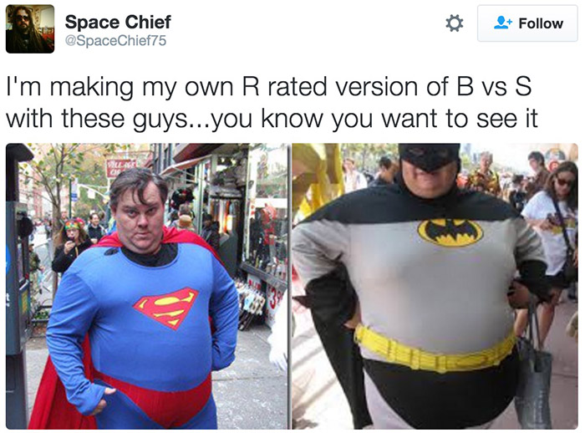
Task: Open the @SpaceChief75 handle link
Action: [x=115, y=40]
